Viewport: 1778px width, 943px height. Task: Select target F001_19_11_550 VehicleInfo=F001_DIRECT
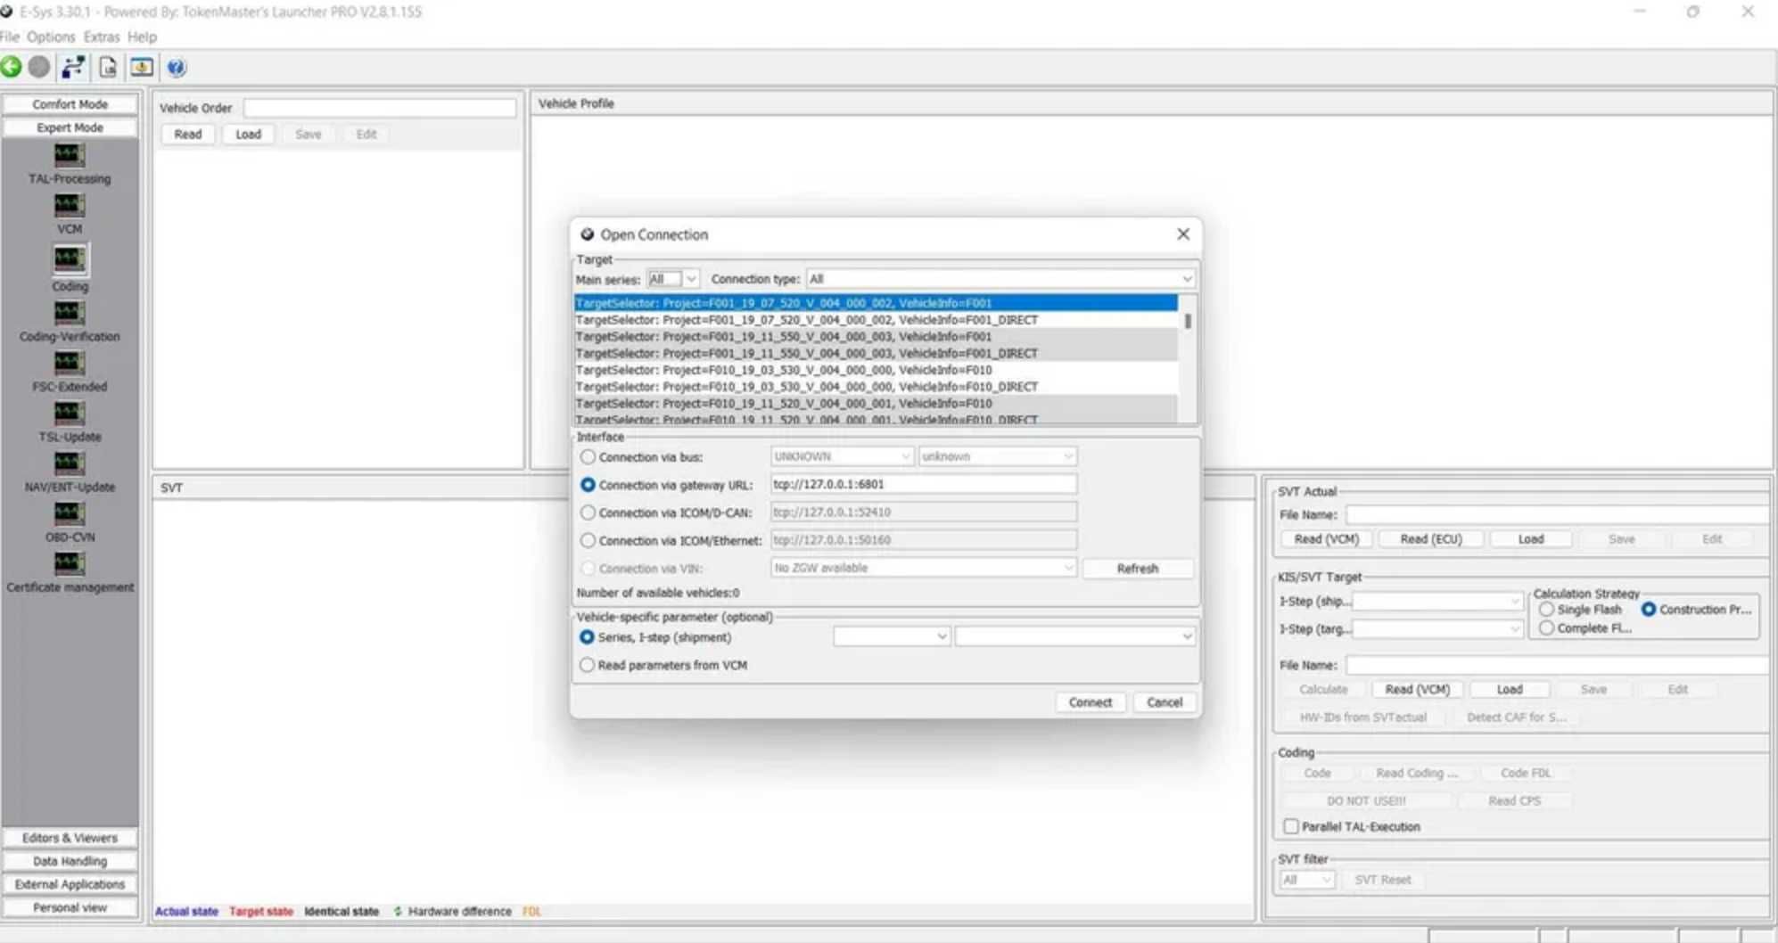point(876,353)
